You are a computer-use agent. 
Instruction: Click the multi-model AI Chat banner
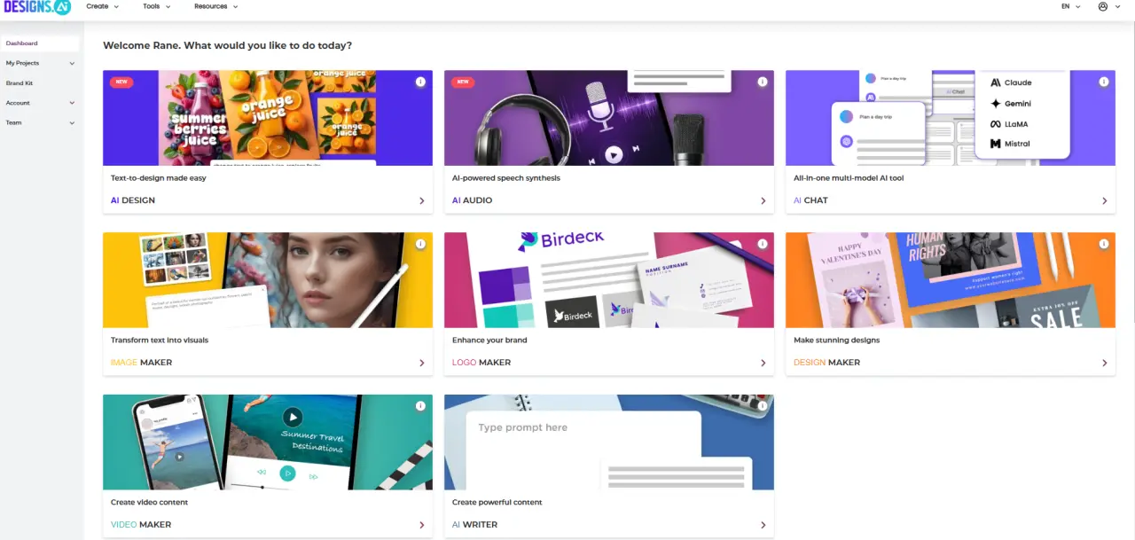(951, 118)
